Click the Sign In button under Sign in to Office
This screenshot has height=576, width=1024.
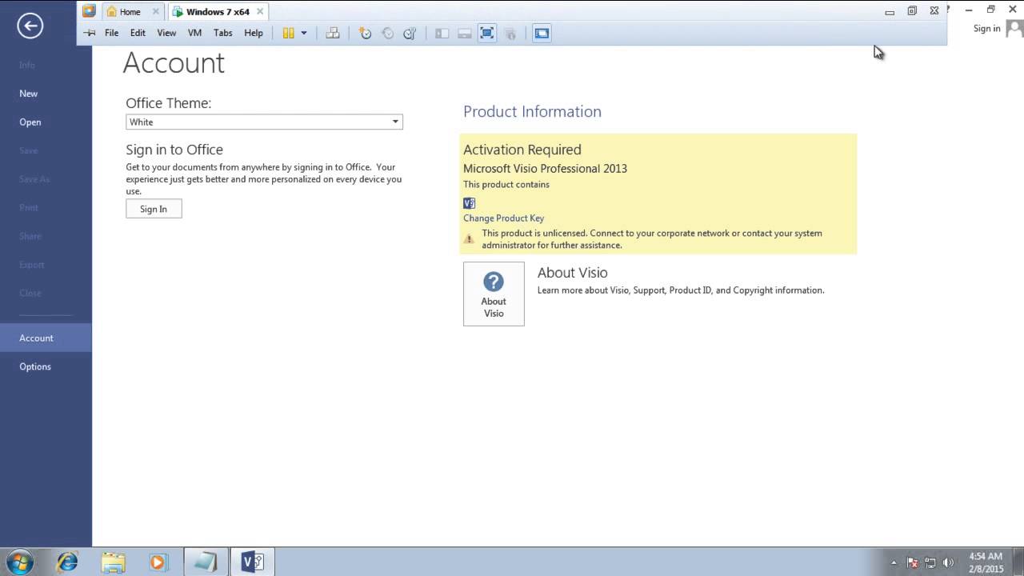pos(154,209)
